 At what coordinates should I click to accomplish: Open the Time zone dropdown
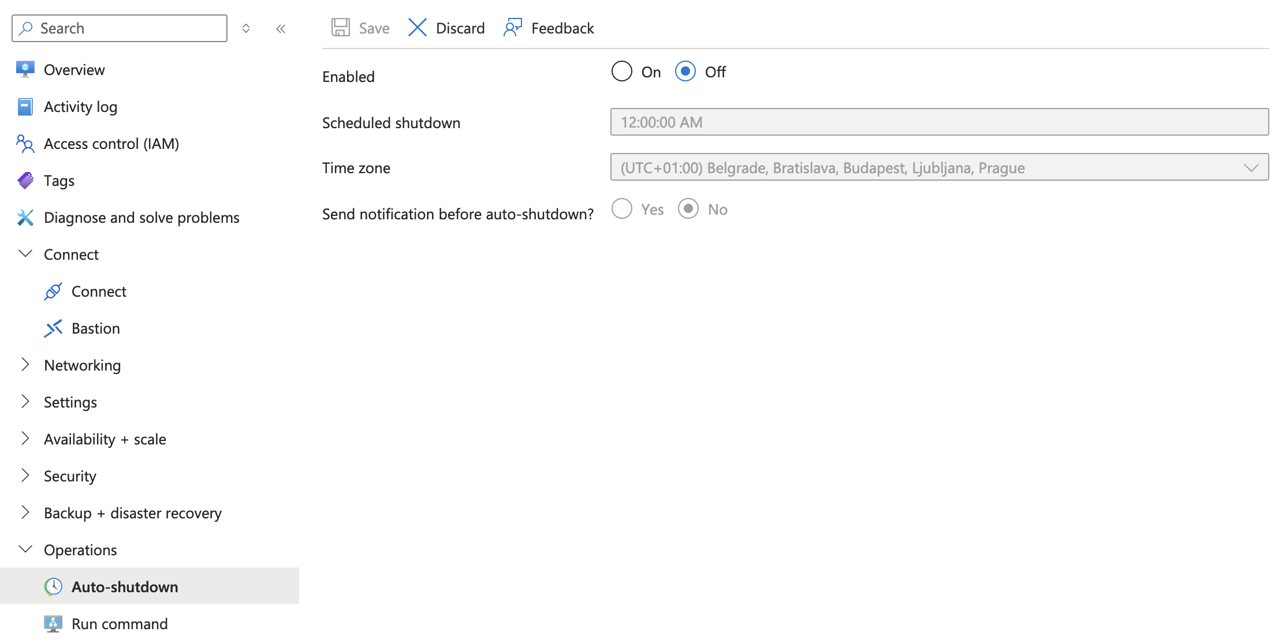click(939, 167)
